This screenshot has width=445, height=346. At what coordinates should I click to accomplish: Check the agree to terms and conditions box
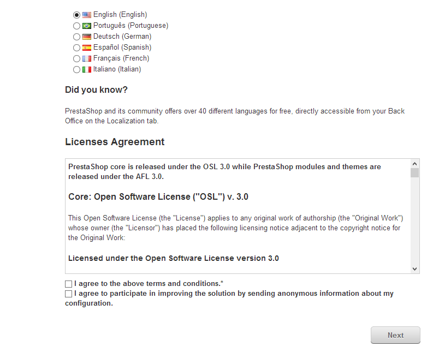(68, 284)
